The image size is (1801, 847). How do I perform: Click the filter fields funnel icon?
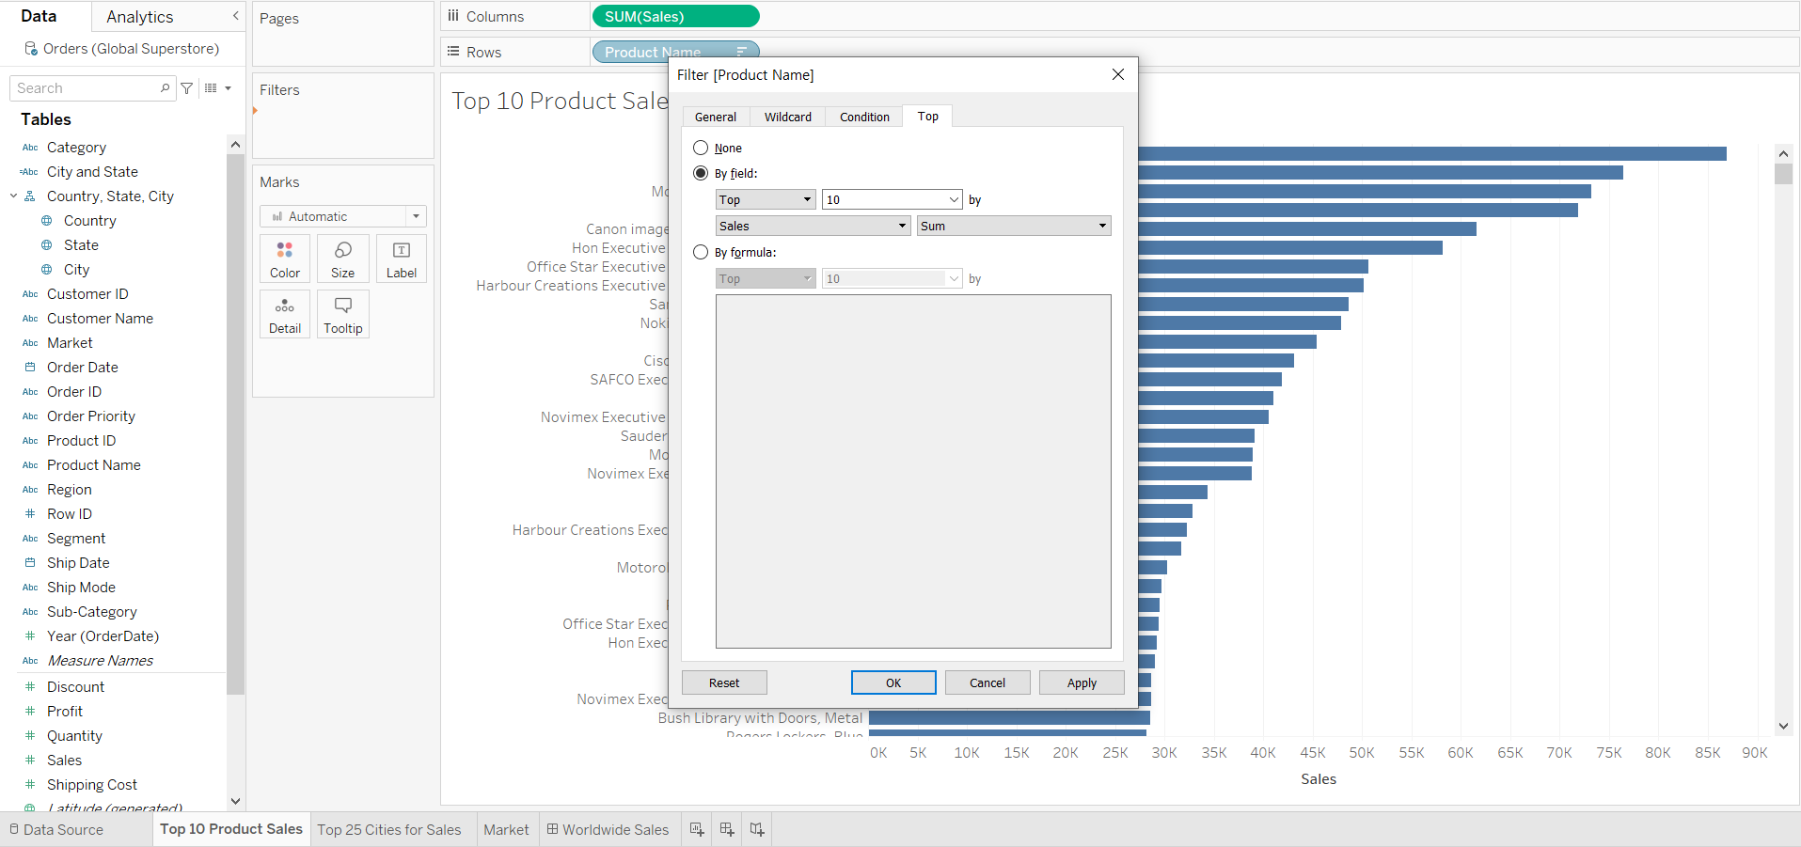(187, 88)
